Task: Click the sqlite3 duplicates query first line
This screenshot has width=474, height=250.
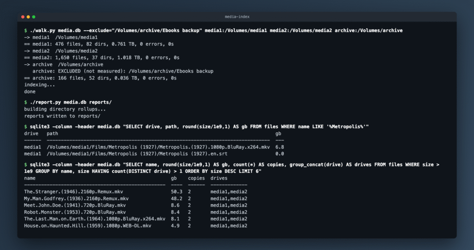Action: pyautogui.click(x=232, y=165)
